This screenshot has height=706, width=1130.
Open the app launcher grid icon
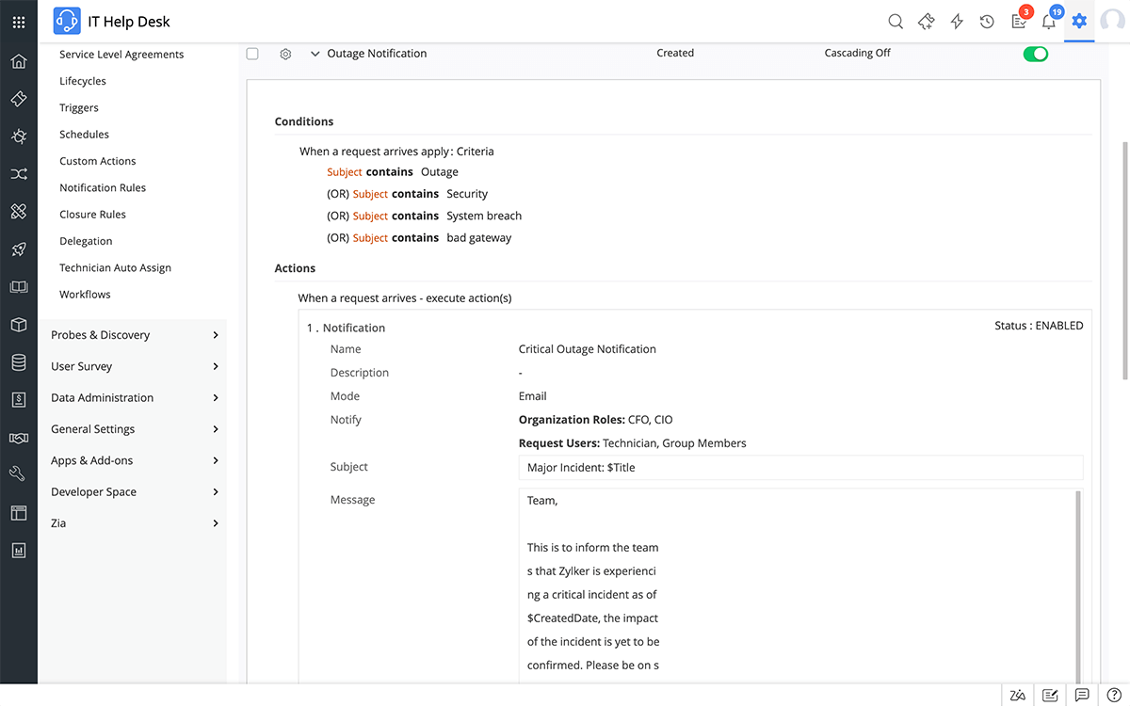[19, 22]
